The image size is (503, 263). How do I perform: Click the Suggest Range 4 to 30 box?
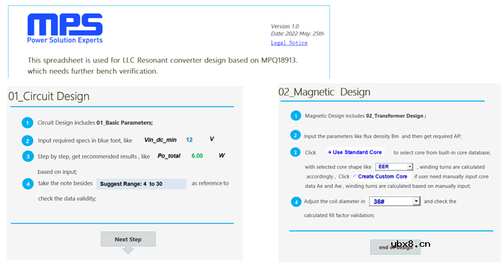coord(141,184)
